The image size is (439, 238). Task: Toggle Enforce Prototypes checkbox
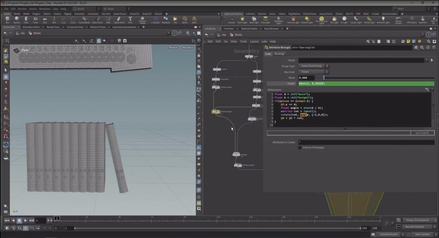point(300,148)
